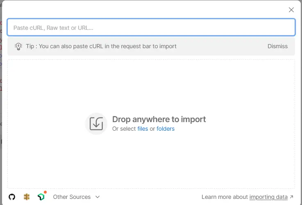This screenshot has height=205, width=302.
Task: Click the external-link arrow after importing data
Action: pyautogui.click(x=292, y=197)
